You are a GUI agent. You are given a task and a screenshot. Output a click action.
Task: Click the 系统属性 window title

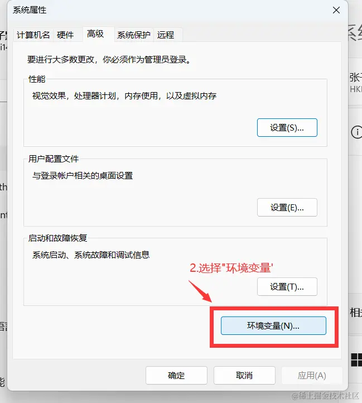(x=30, y=10)
